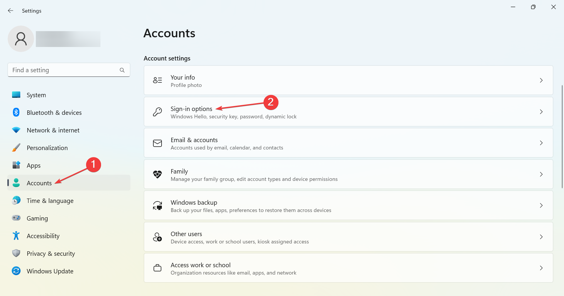Open Access work or school page
Image resolution: width=564 pixels, height=296 pixels.
348,268
